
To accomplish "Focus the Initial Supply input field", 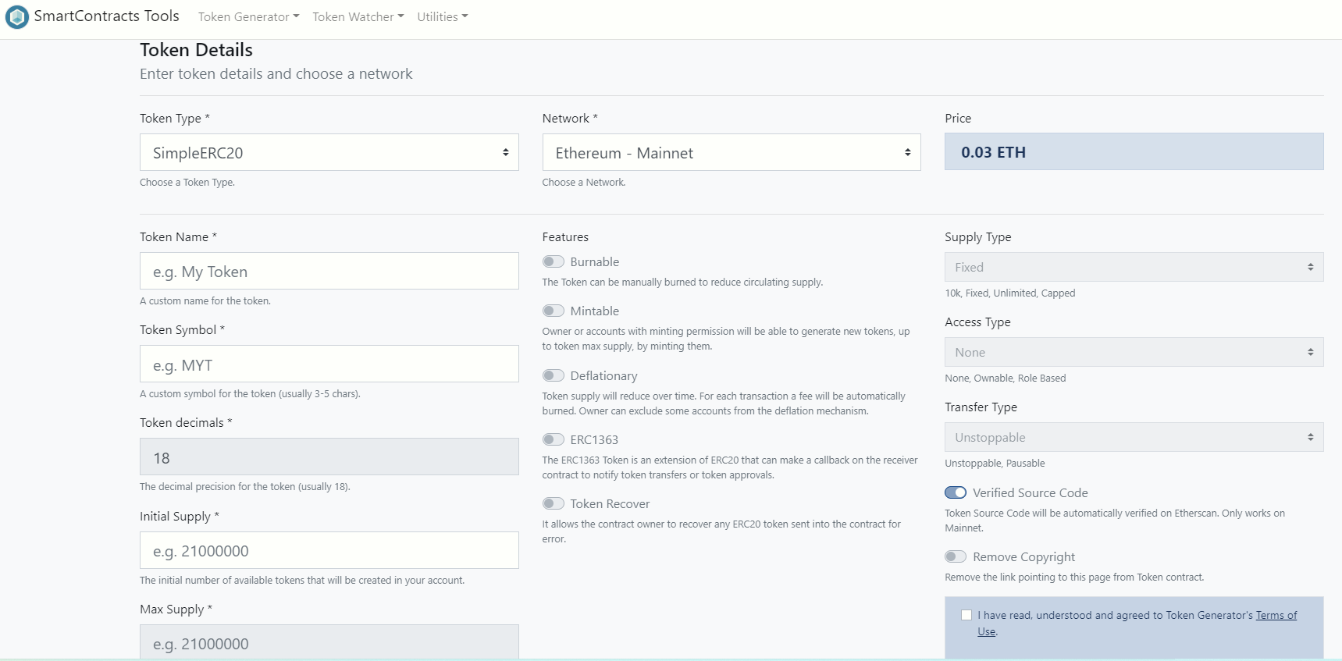I will coord(329,550).
